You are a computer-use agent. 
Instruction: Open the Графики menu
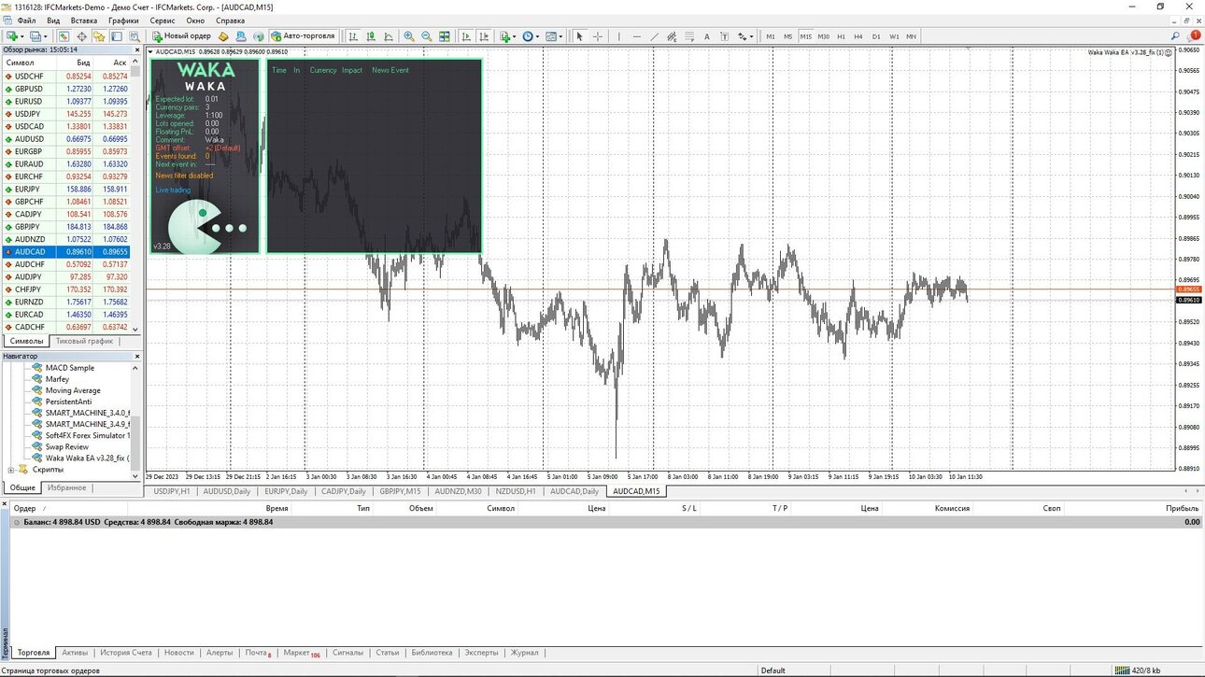click(x=122, y=20)
